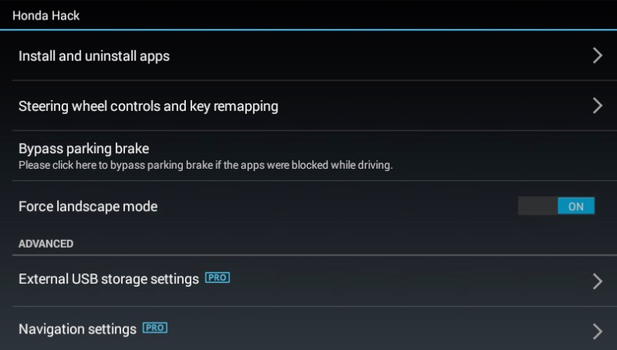Screen dimensions: 617x350
Task: Click the Honda Hack title
Action: click(x=46, y=16)
